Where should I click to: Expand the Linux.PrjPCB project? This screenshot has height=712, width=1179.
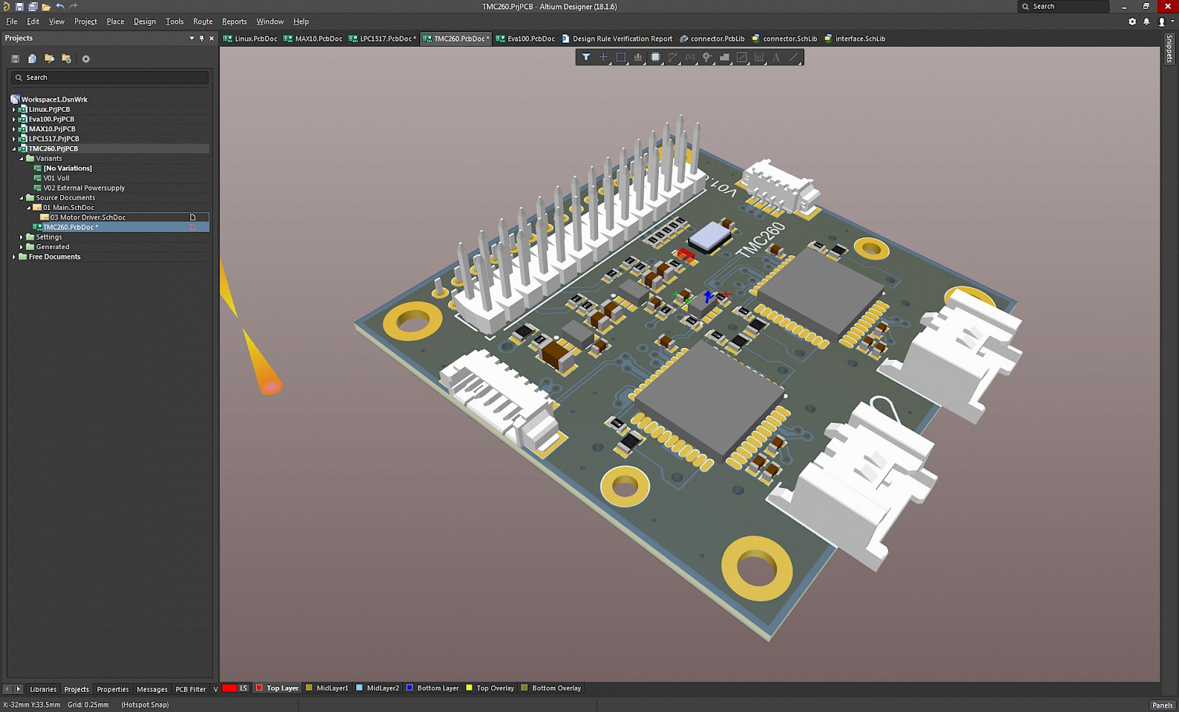point(13,109)
